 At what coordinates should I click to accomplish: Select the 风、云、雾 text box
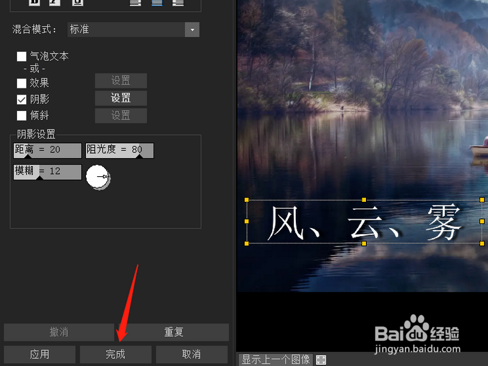pos(364,223)
